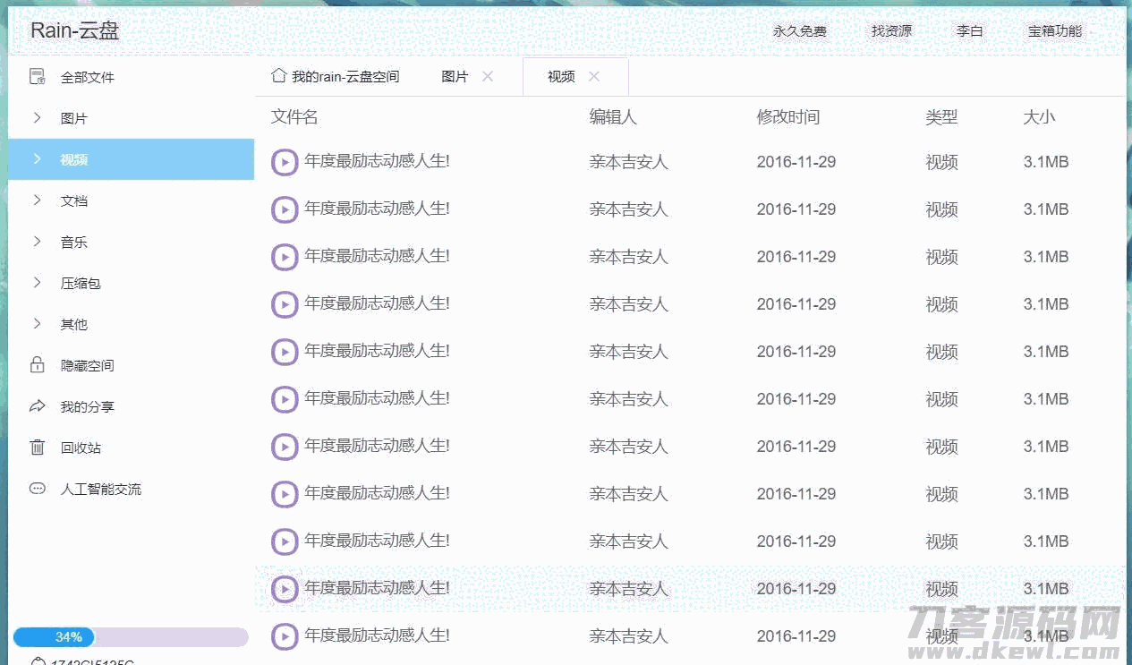Click the lock icon for 隐藏空间
This screenshot has width=1132, height=665.
[37, 365]
